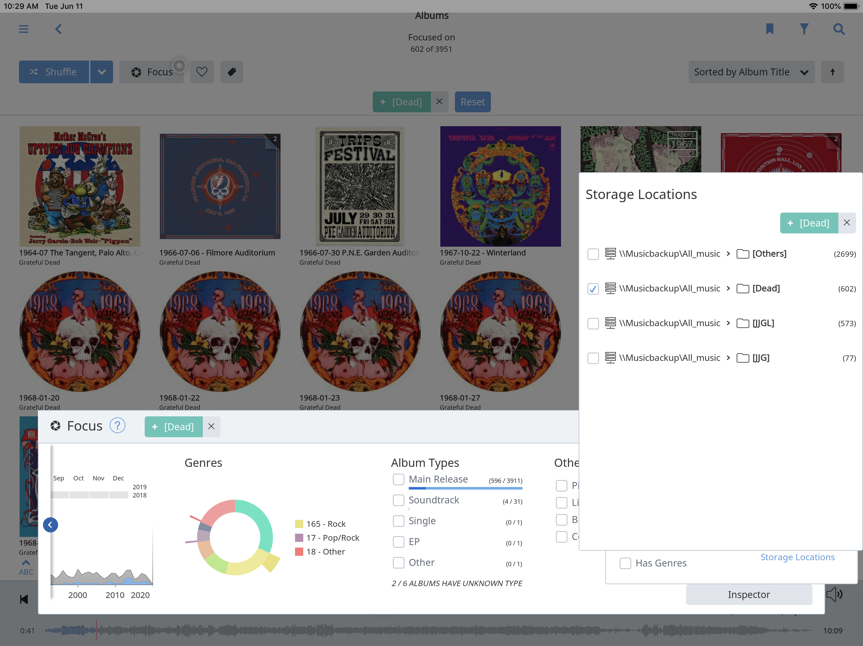The width and height of the screenshot is (863, 646).
Task: Open album 1966-07-30 P.N.E. Garden Auditorium
Action: pyautogui.click(x=360, y=186)
